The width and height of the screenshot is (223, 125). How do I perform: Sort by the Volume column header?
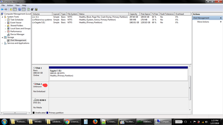[42, 14]
